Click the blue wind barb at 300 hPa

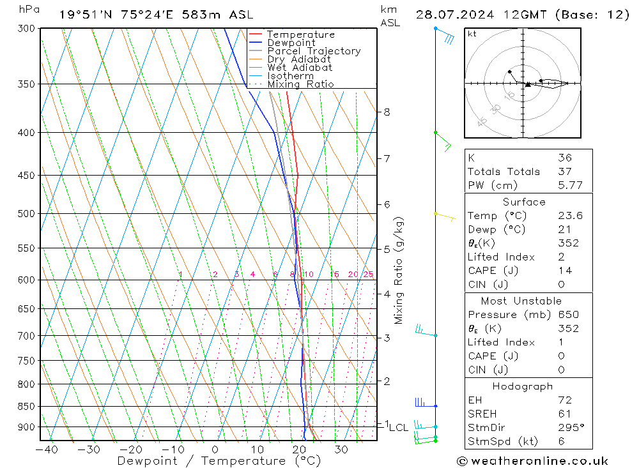point(445,36)
